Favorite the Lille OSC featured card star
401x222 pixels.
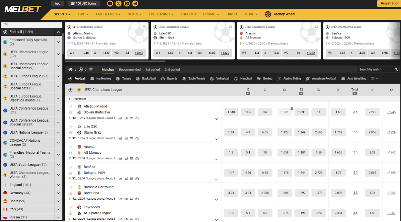click(230, 26)
